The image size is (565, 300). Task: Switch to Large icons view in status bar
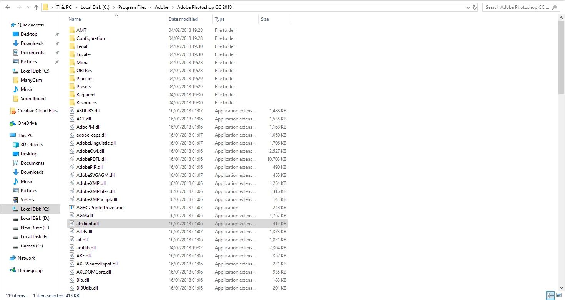pyautogui.click(x=558, y=296)
